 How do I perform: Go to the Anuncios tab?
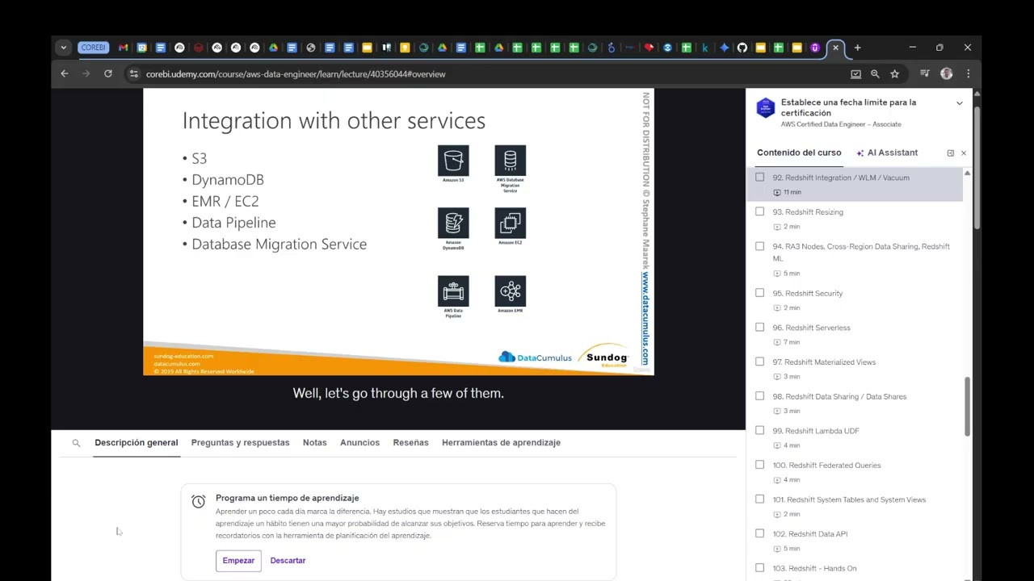(359, 442)
